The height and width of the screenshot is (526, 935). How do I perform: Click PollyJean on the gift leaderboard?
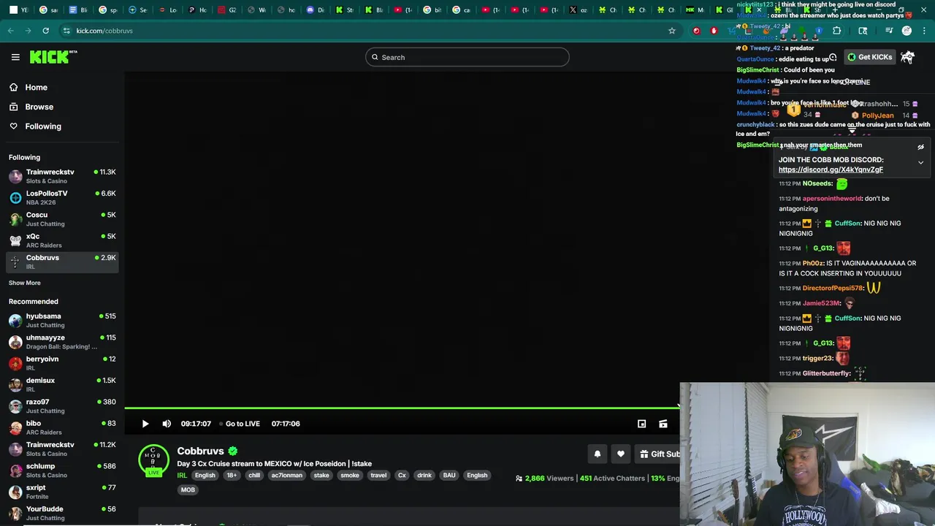click(x=877, y=115)
